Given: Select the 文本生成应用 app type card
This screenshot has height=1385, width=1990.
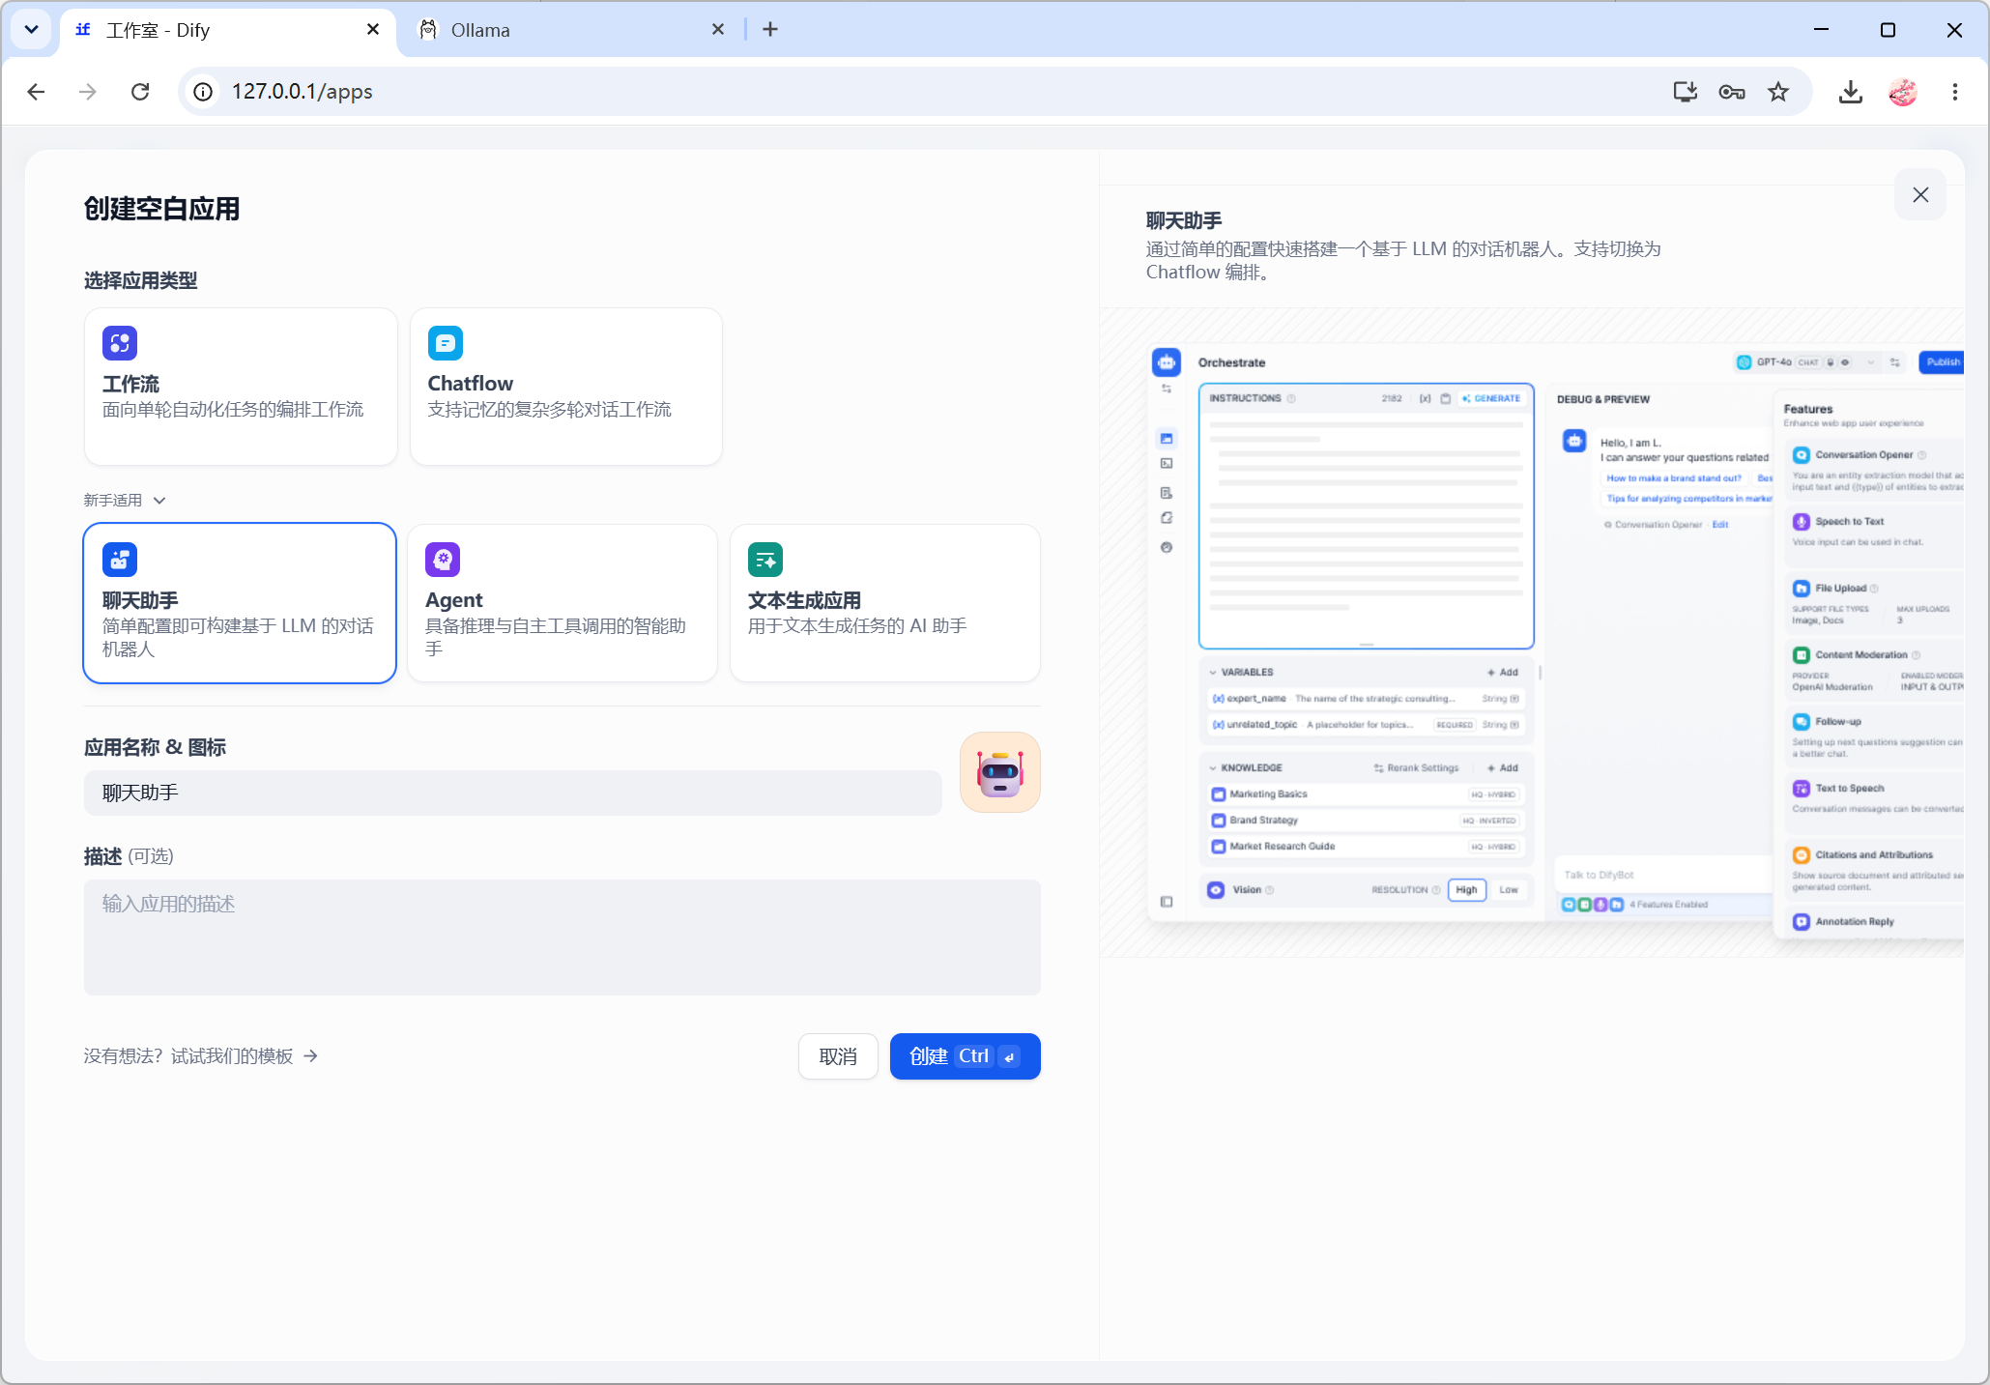Looking at the screenshot, I should [x=885, y=603].
